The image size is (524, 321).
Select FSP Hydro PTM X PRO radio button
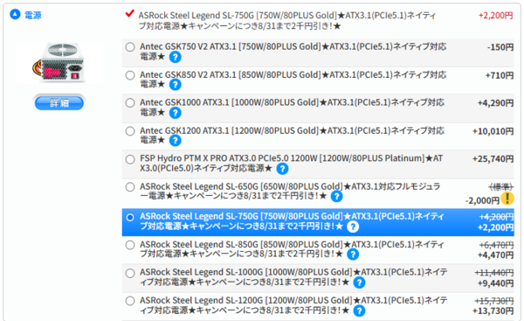tap(130, 159)
